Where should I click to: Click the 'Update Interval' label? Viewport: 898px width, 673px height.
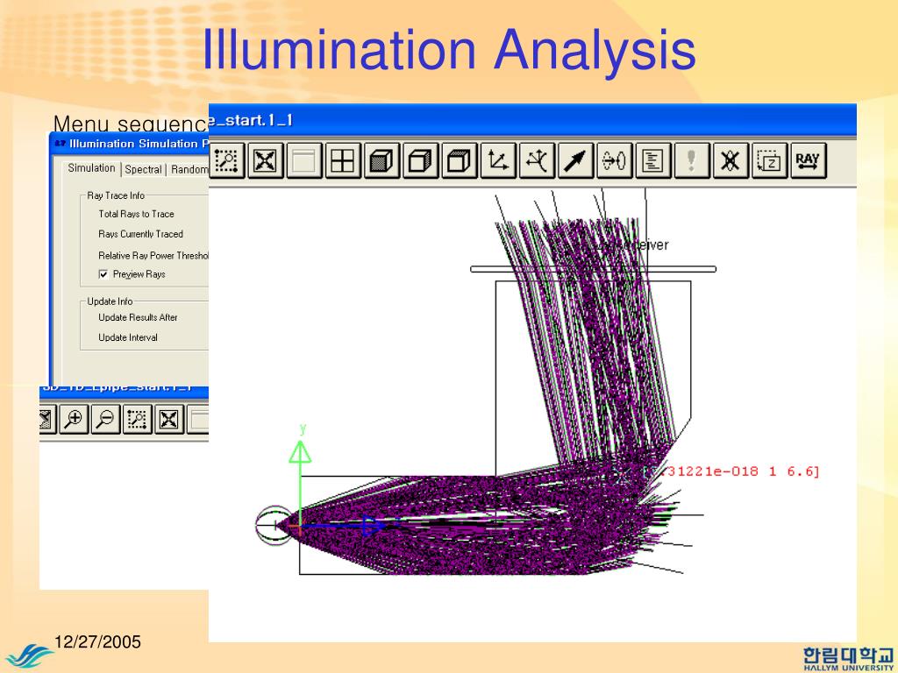tap(128, 337)
